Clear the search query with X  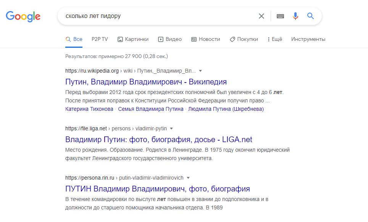tap(261, 16)
